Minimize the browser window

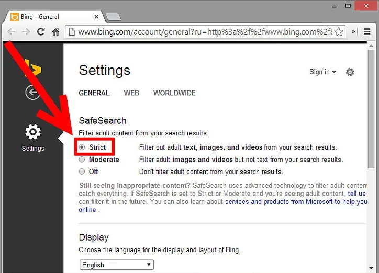[335, 6]
